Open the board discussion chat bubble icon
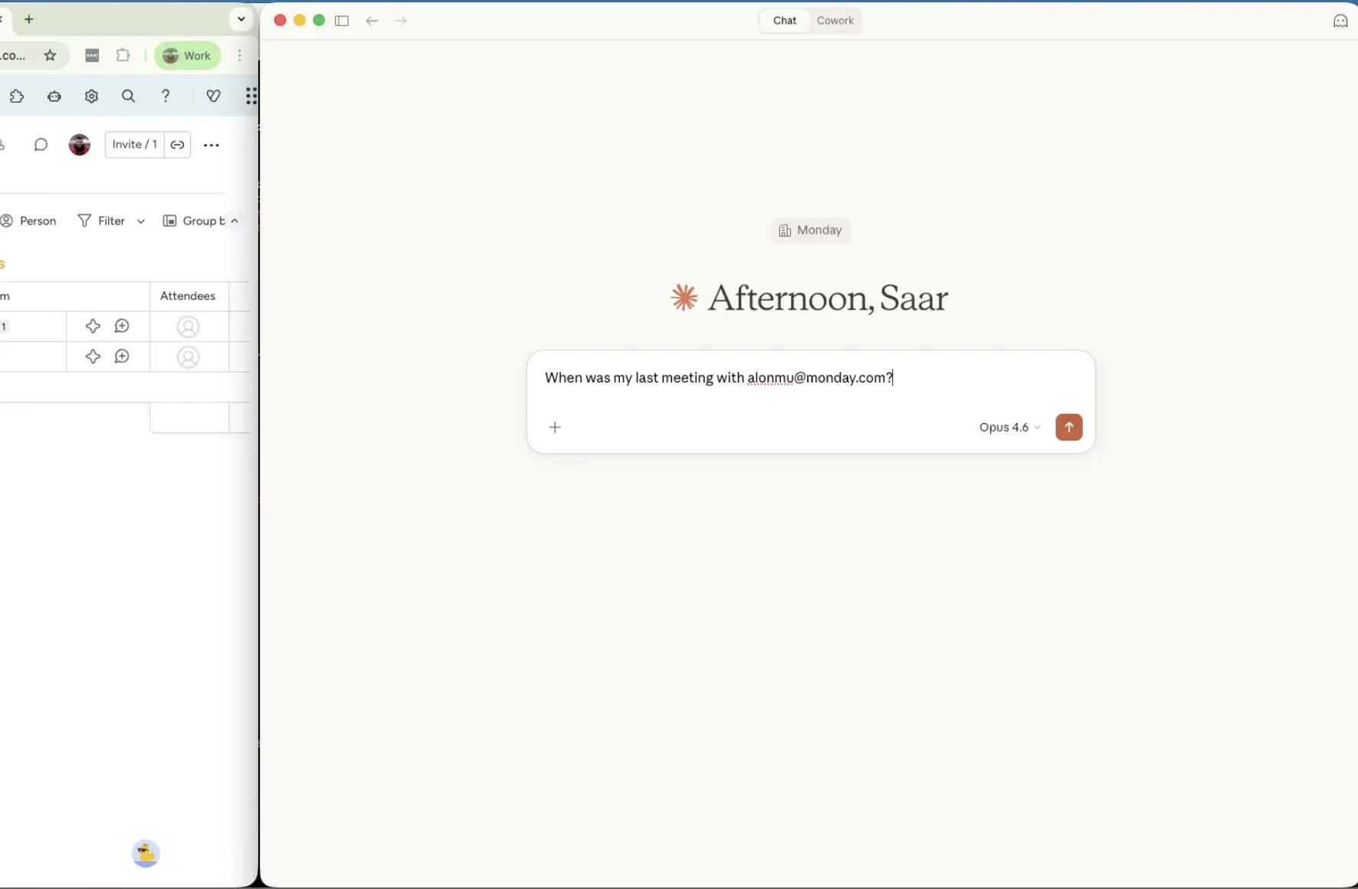 (41, 144)
